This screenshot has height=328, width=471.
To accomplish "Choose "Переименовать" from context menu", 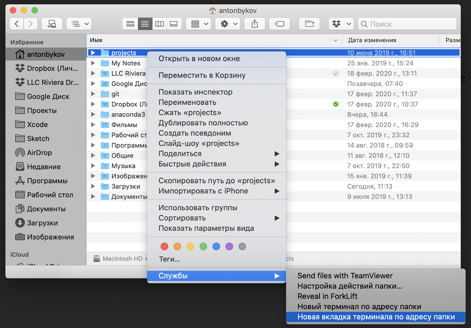I will 187,103.
